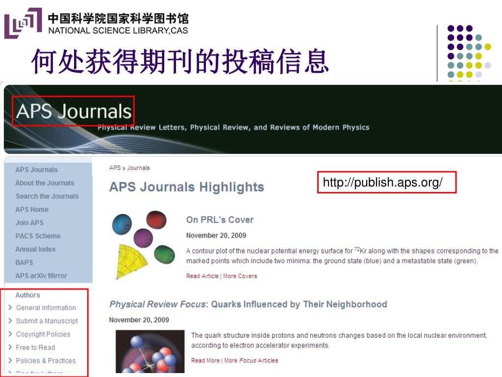
Task: Open About the Journals in sidebar
Action: [x=45, y=183]
